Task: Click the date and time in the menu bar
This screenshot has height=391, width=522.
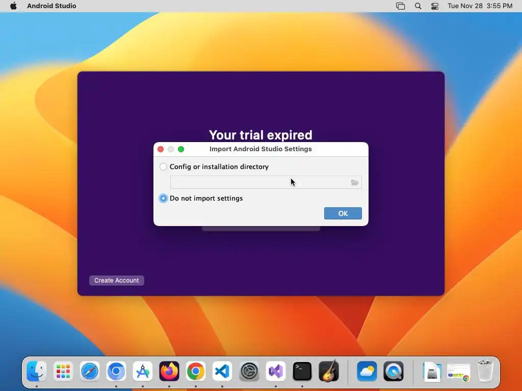Action: coord(480,6)
